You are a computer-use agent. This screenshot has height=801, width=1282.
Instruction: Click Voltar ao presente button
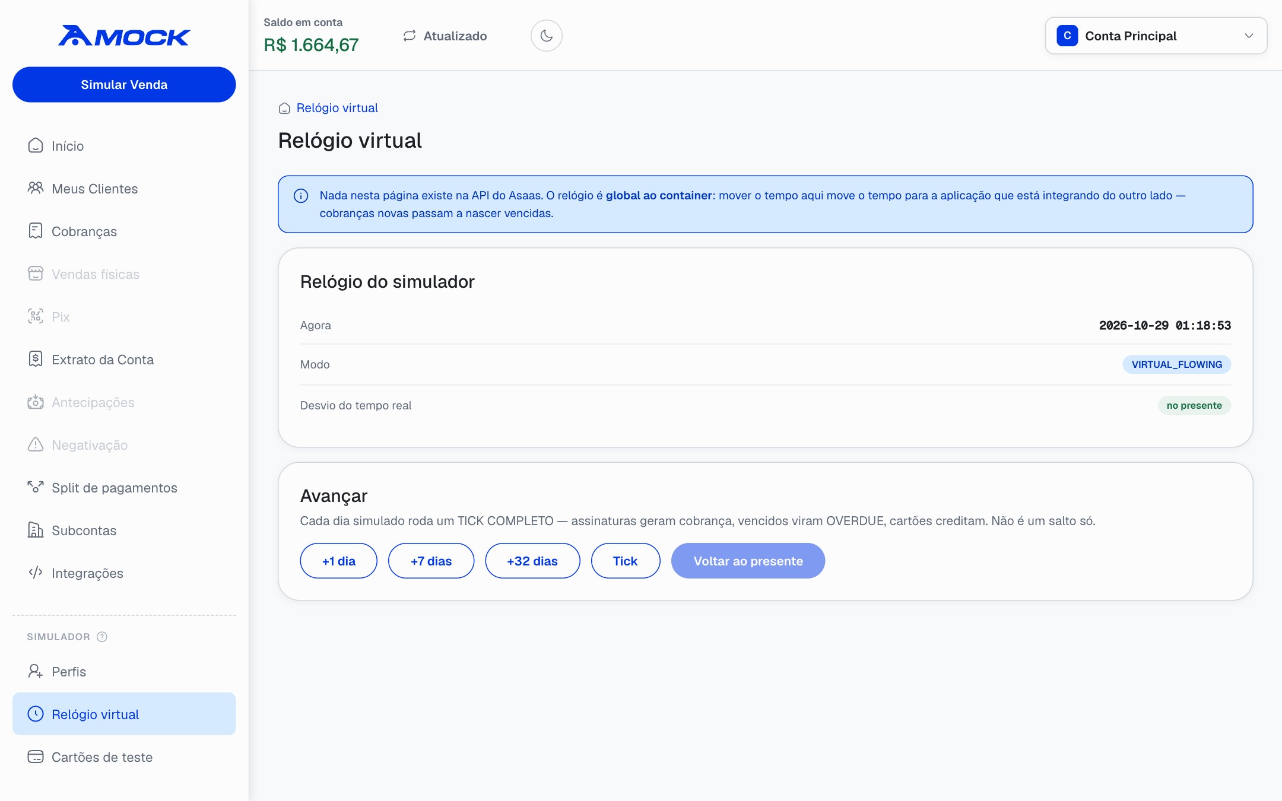pyautogui.click(x=748, y=561)
